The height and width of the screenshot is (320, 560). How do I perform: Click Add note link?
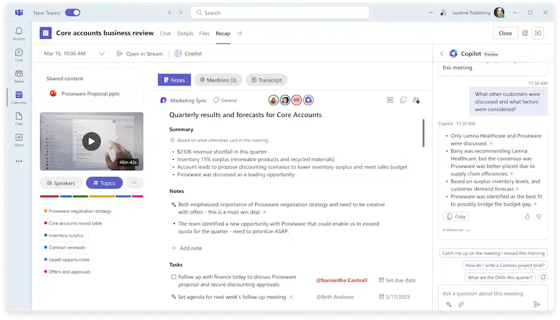pyautogui.click(x=186, y=248)
